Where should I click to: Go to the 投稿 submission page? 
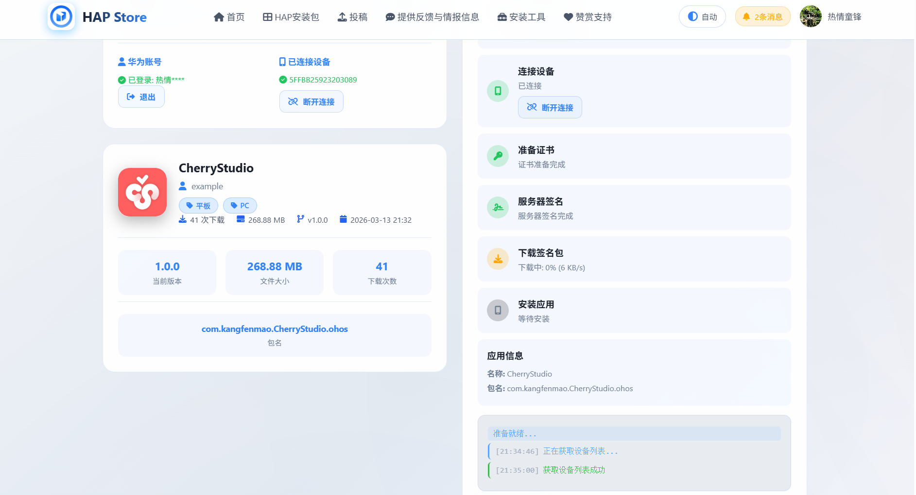(x=353, y=17)
